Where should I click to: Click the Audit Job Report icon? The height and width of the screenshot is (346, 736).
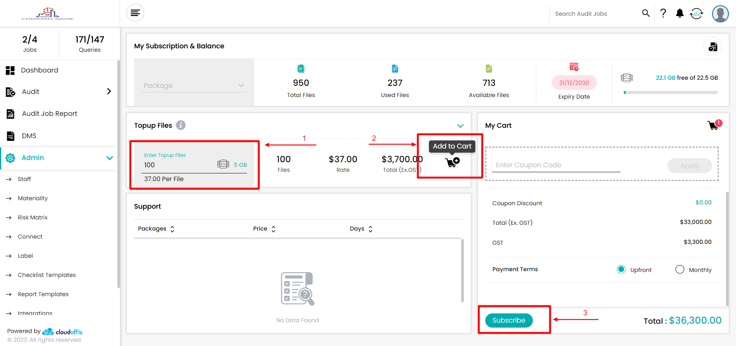(x=10, y=114)
